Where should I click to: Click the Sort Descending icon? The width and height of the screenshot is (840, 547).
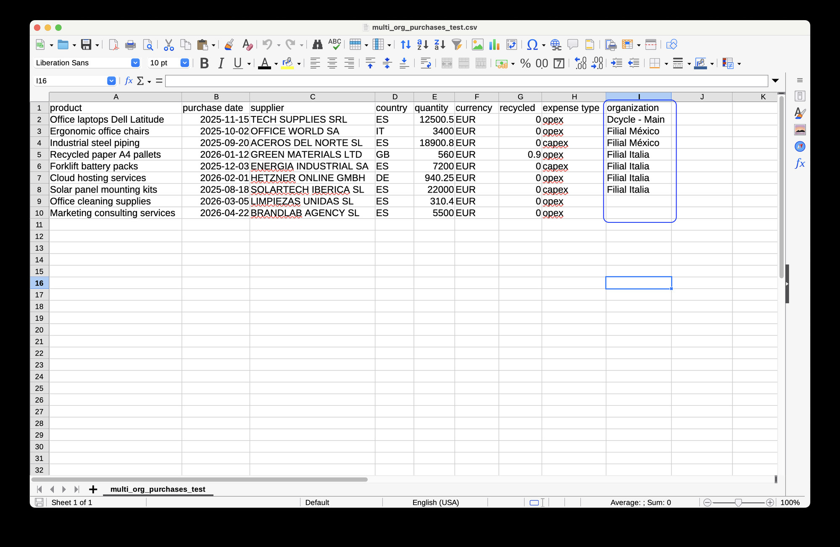click(x=440, y=45)
